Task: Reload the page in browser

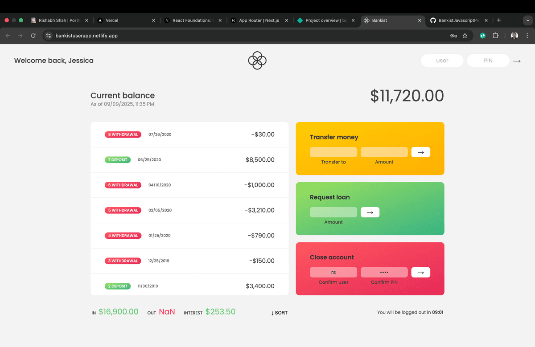Action: coord(33,36)
